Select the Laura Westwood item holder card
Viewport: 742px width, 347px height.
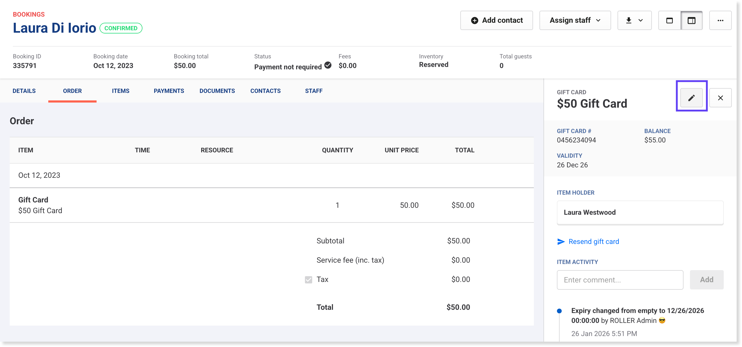coord(640,212)
